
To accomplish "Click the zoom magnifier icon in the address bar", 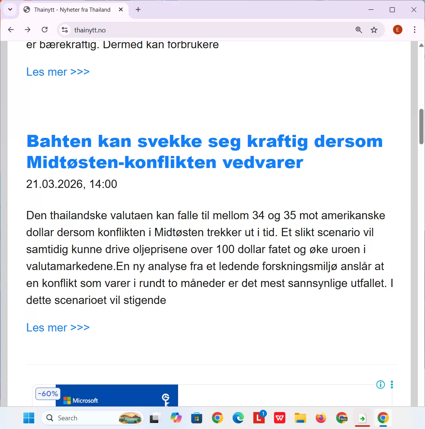I will pos(358,29).
